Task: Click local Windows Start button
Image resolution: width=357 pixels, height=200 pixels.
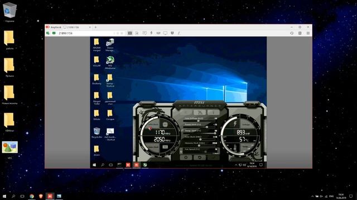Action: pos(4,196)
